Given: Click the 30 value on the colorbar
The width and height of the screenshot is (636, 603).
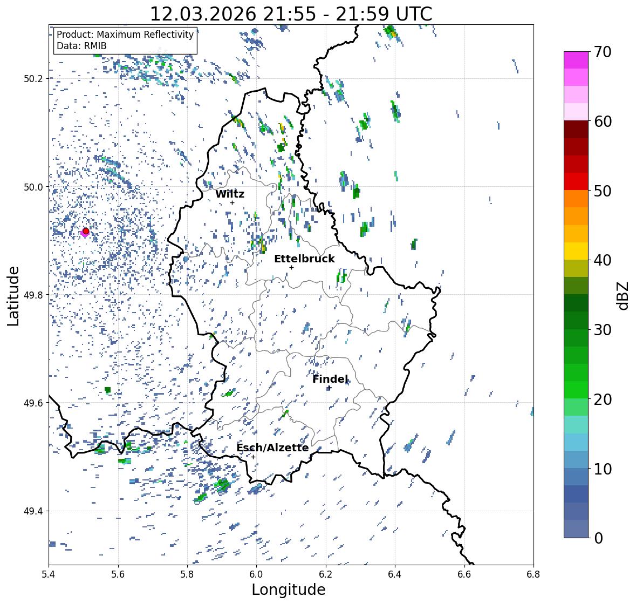Looking at the screenshot, I should point(603,329).
